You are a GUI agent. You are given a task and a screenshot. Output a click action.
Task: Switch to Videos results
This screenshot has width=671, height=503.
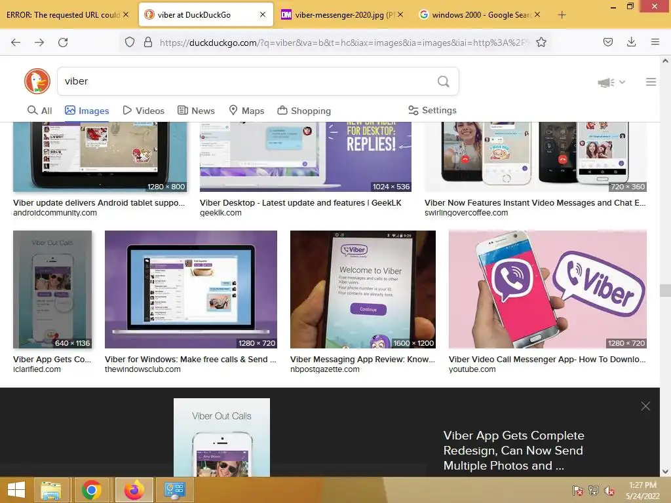[144, 110]
